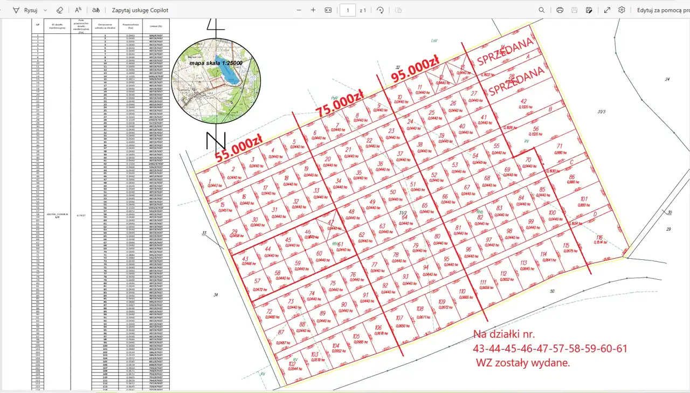690x393 pixels.
Task: Rotate the PDF page
Action: click(380, 10)
